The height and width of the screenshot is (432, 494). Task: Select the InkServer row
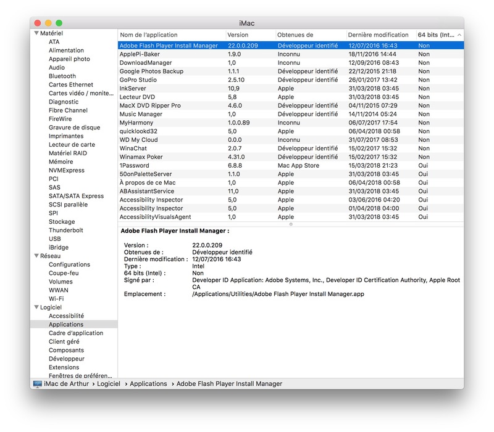click(x=291, y=88)
